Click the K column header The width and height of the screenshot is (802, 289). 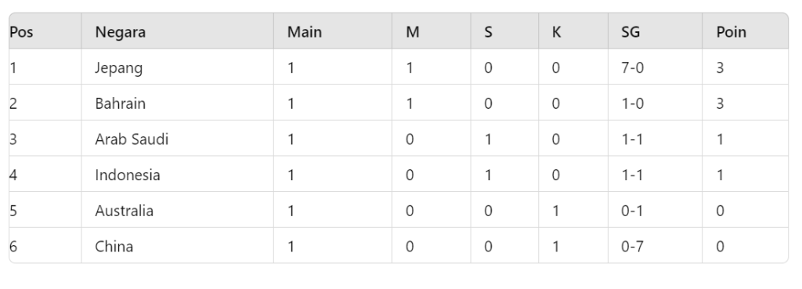[x=573, y=31]
